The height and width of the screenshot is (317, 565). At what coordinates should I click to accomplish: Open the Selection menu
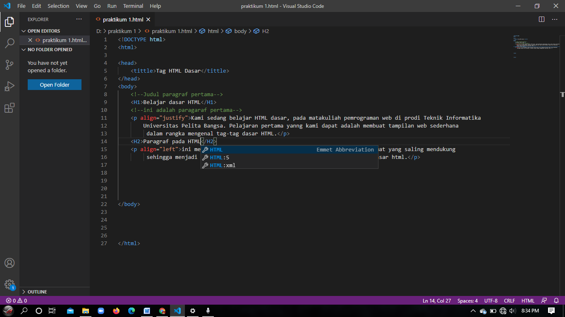58,6
